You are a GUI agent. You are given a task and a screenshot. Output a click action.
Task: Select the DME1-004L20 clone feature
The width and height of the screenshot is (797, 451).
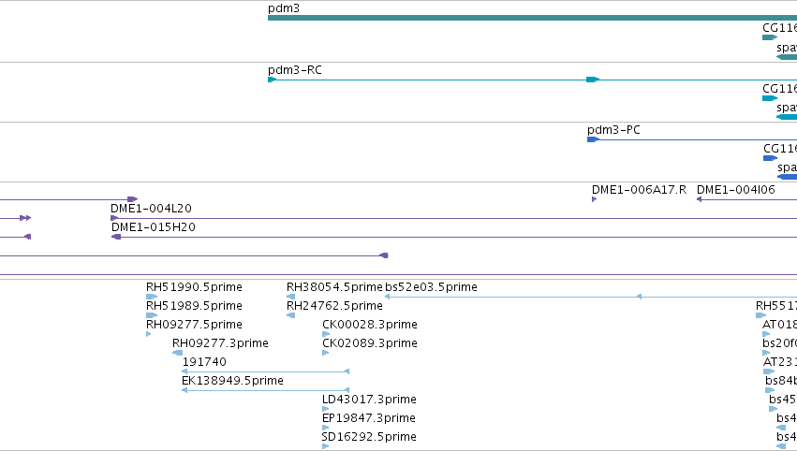tap(453, 218)
